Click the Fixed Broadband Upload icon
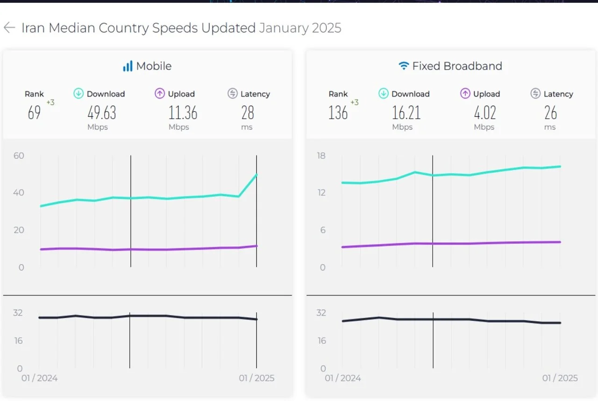598x401 pixels. pyautogui.click(x=465, y=94)
